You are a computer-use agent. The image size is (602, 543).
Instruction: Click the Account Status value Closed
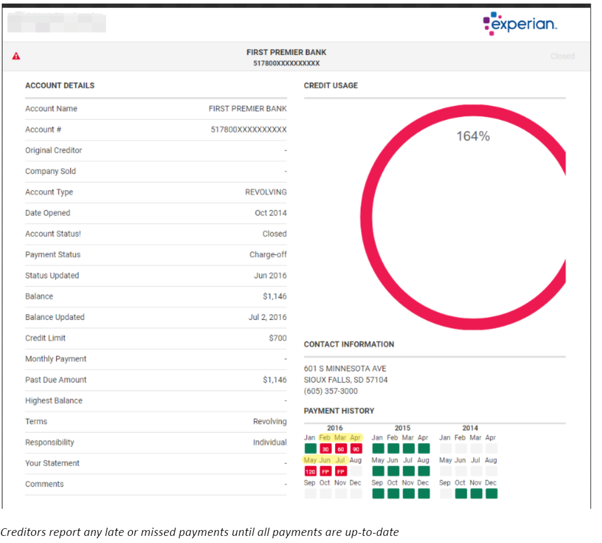click(274, 234)
